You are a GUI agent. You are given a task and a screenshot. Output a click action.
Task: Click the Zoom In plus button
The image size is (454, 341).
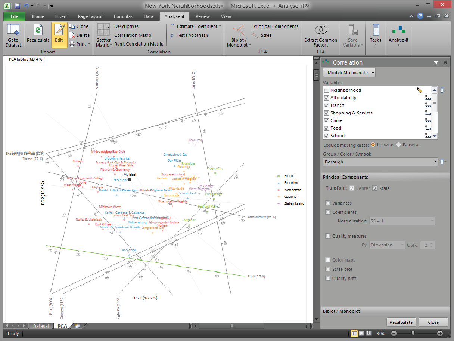tap(440, 333)
